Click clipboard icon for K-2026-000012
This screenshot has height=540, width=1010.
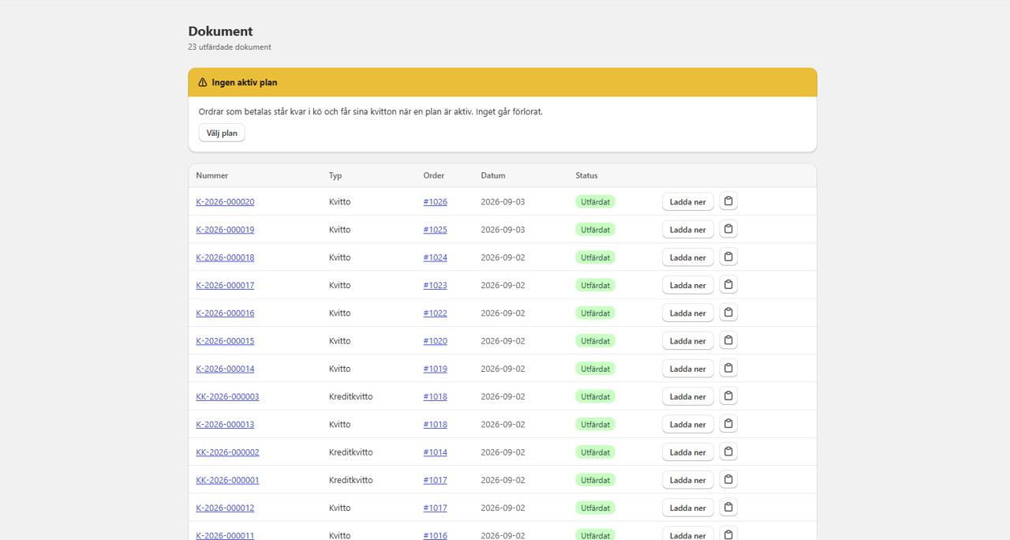tap(728, 508)
